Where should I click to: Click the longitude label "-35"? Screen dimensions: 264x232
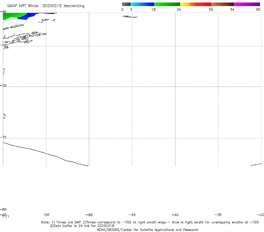pyautogui.click(x=218, y=215)
